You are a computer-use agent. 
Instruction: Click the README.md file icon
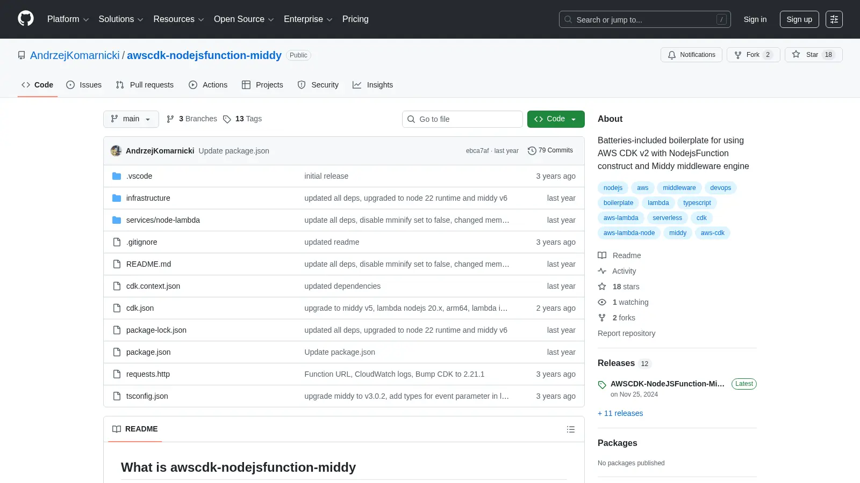click(117, 264)
